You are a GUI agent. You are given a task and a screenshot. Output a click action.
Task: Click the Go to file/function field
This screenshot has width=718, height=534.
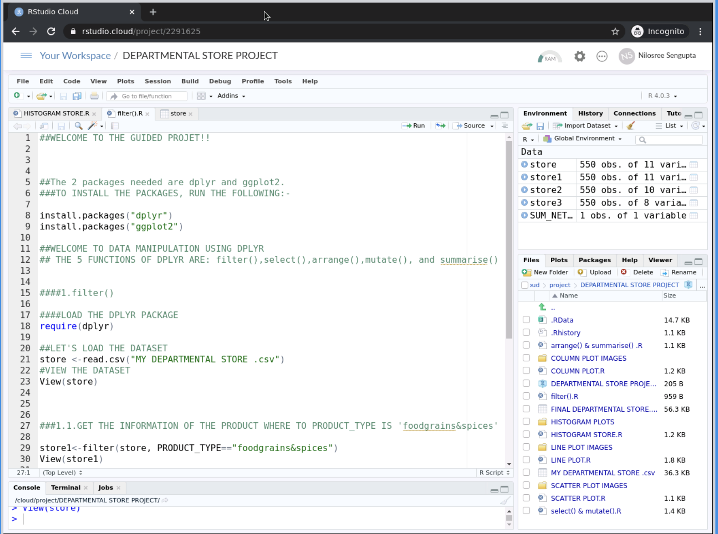[147, 96]
